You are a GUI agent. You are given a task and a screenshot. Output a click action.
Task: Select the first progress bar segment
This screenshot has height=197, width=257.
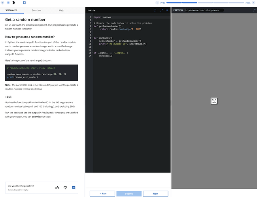click(174, 3)
